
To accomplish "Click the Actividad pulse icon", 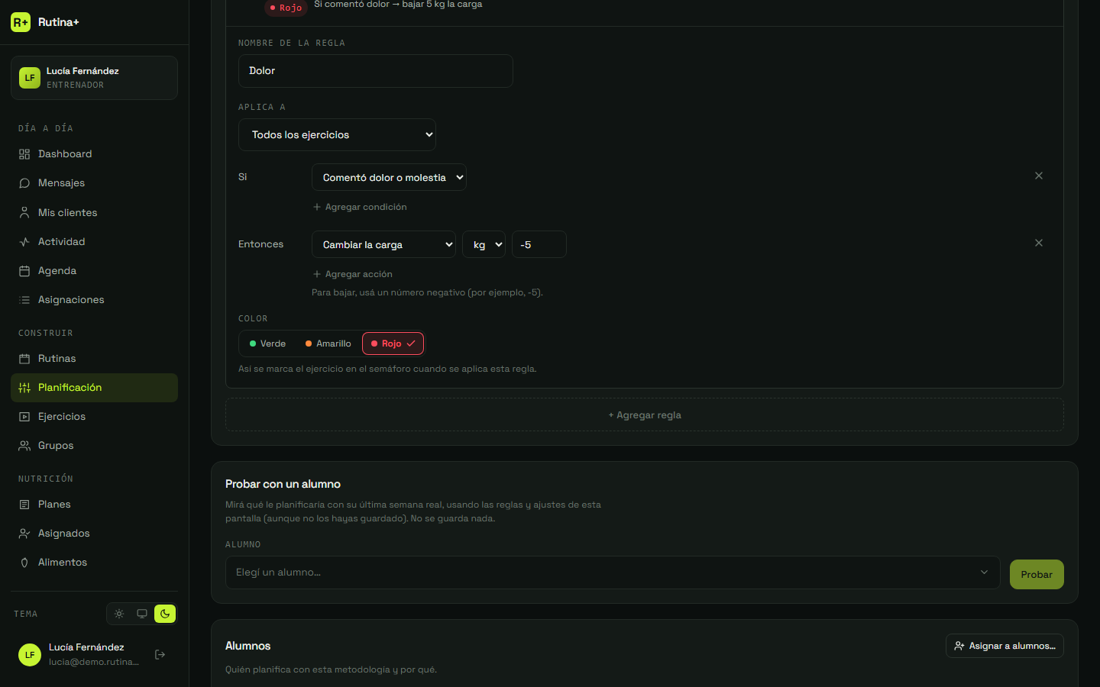I will click(x=24, y=242).
